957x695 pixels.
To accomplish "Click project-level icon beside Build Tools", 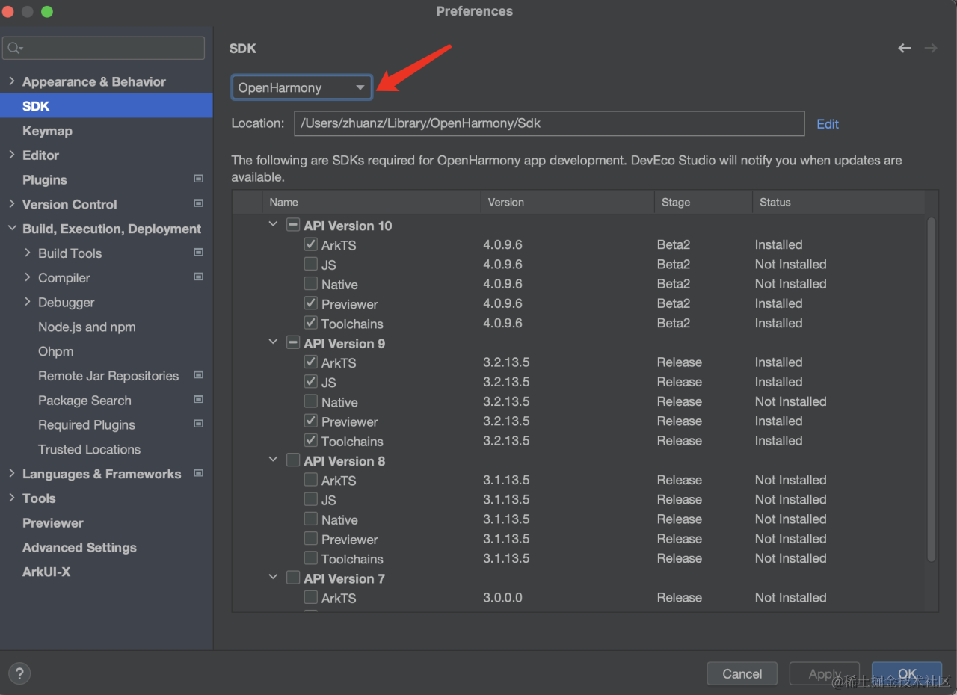I will coord(198,253).
